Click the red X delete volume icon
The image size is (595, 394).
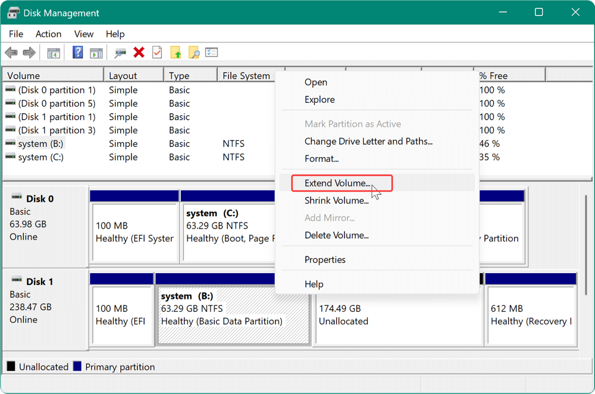[x=139, y=52]
